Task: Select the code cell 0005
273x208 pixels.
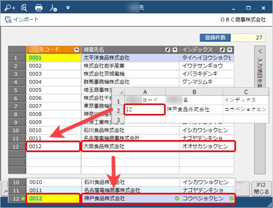Action: point(53,90)
